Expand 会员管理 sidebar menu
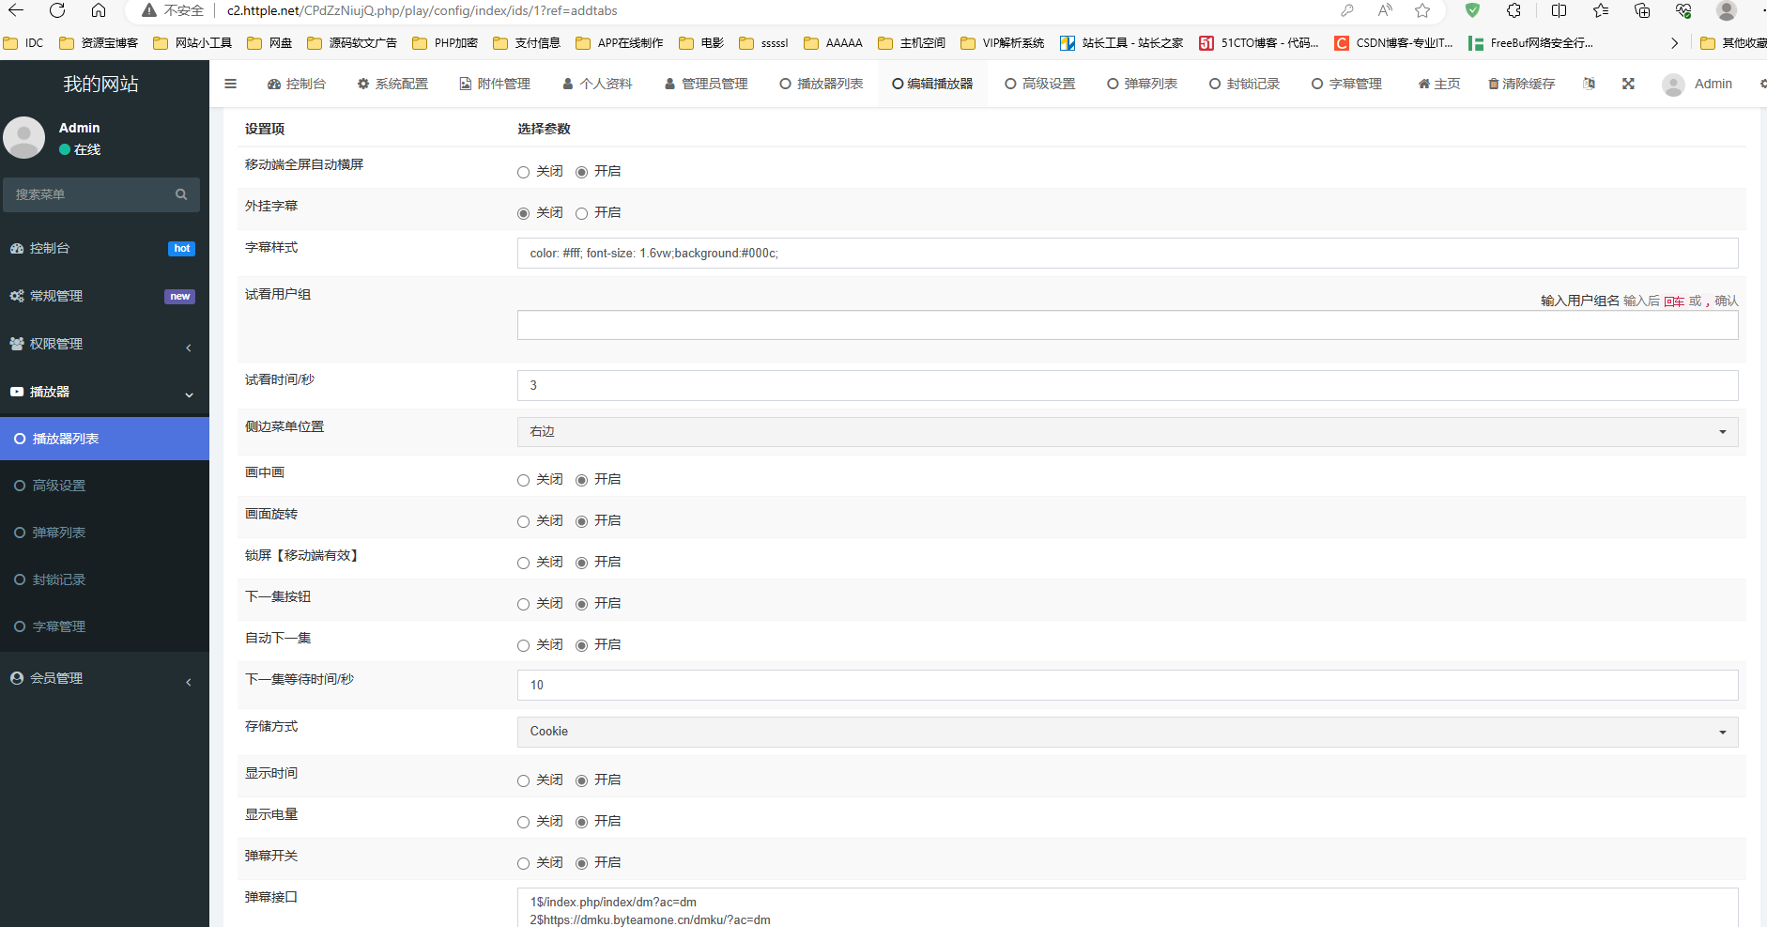Screen dimensions: 1767x927 coord(104,678)
